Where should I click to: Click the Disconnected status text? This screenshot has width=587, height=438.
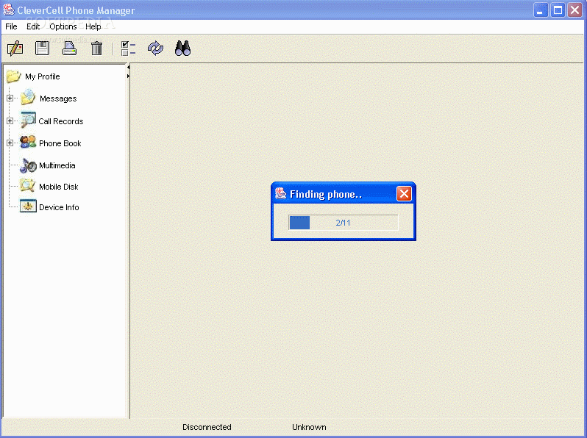pos(207,427)
